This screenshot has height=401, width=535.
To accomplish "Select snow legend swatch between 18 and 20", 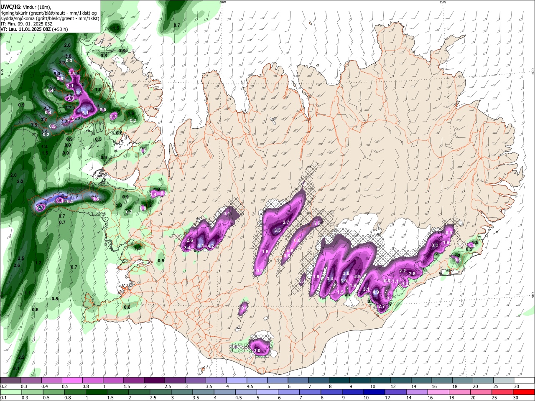I will click(463, 381).
